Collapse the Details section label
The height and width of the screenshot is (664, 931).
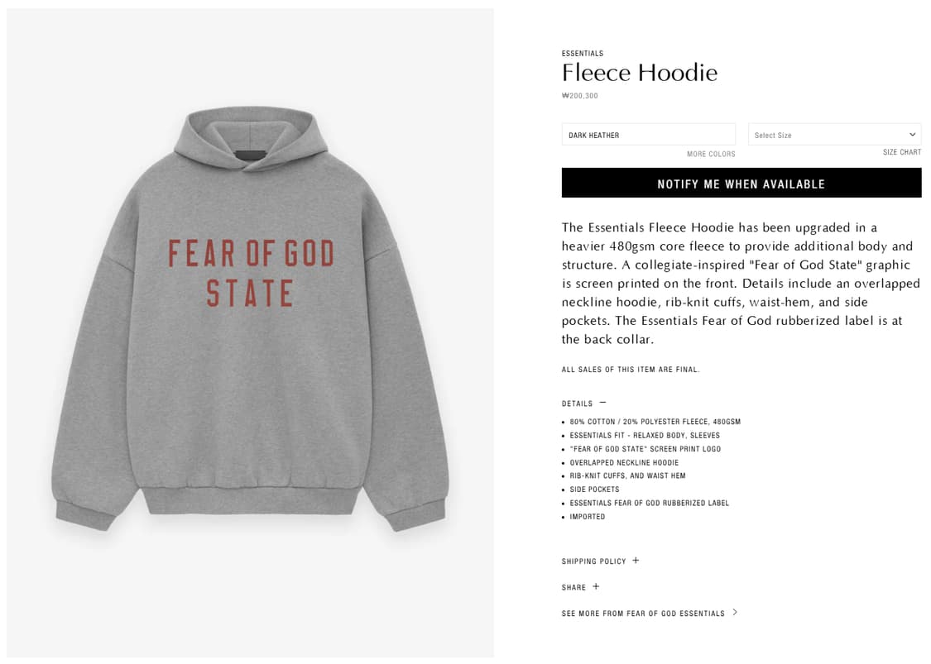pyautogui.click(x=577, y=404)
